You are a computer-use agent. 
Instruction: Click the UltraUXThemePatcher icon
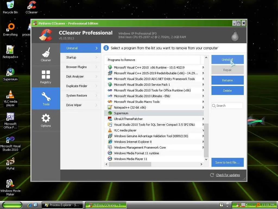[110, 119]
